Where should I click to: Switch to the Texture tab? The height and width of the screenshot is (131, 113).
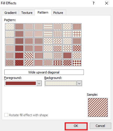click(x=27, y=13)
